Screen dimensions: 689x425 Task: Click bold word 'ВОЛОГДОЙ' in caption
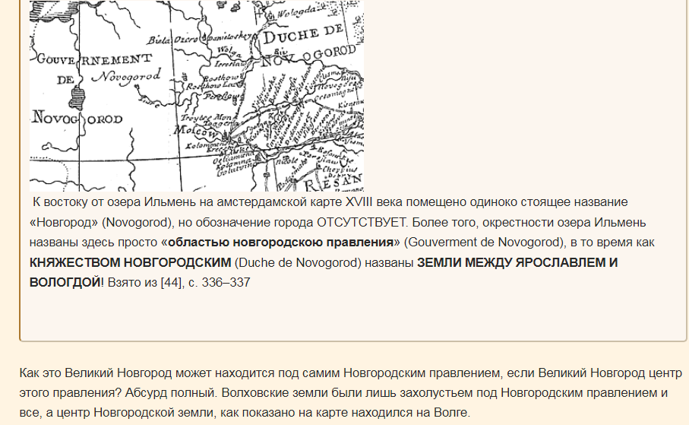(x=65, y=283)
